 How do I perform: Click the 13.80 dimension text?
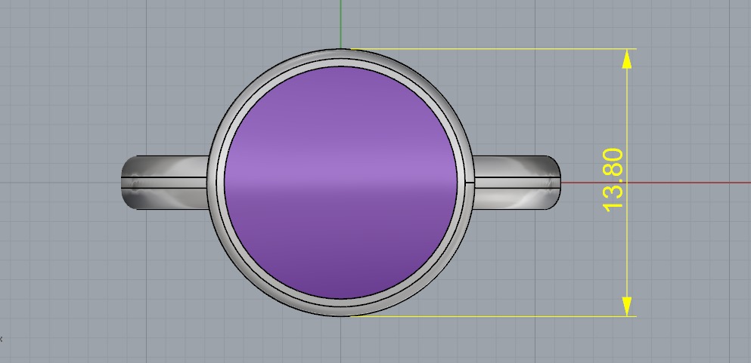tap(613, 180)
